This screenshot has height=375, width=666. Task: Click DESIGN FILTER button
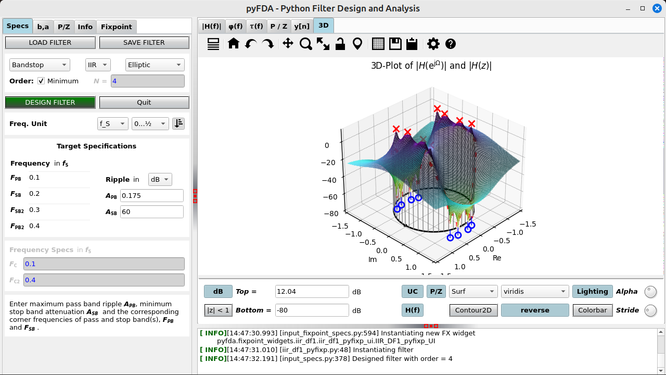[50, 103]
